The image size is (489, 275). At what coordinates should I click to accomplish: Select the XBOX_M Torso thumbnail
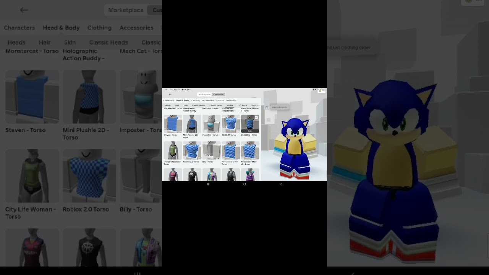pos(231,124)
